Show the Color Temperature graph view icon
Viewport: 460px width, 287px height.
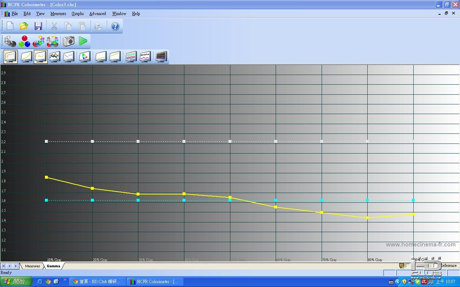[x=69, y=57]
